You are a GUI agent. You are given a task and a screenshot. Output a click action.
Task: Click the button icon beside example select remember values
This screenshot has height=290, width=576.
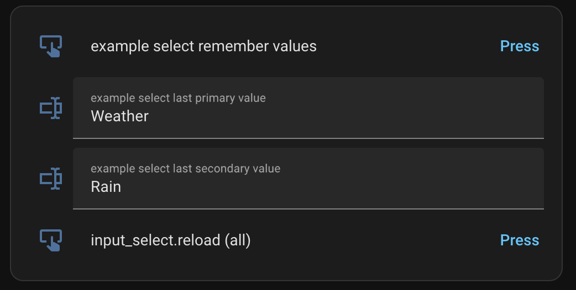pos(51,46)
